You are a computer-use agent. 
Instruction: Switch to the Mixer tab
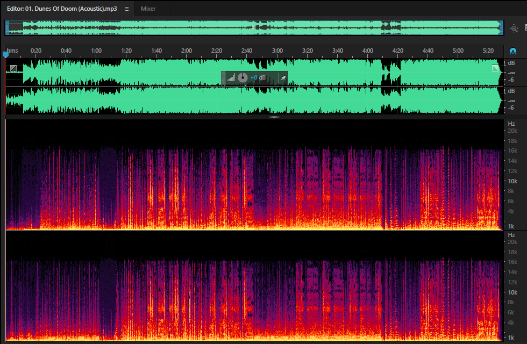click(148, 9)
